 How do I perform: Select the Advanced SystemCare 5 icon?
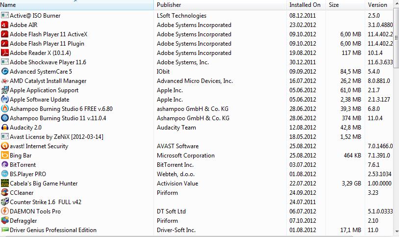coord(5,72)
